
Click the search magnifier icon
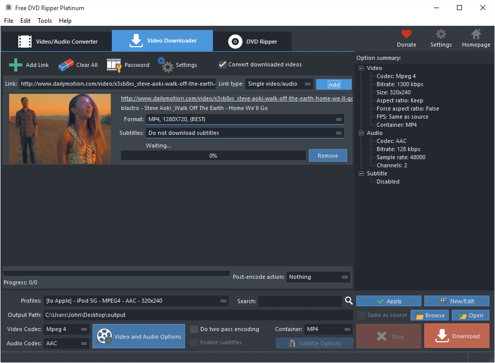[x=349, y=301]
